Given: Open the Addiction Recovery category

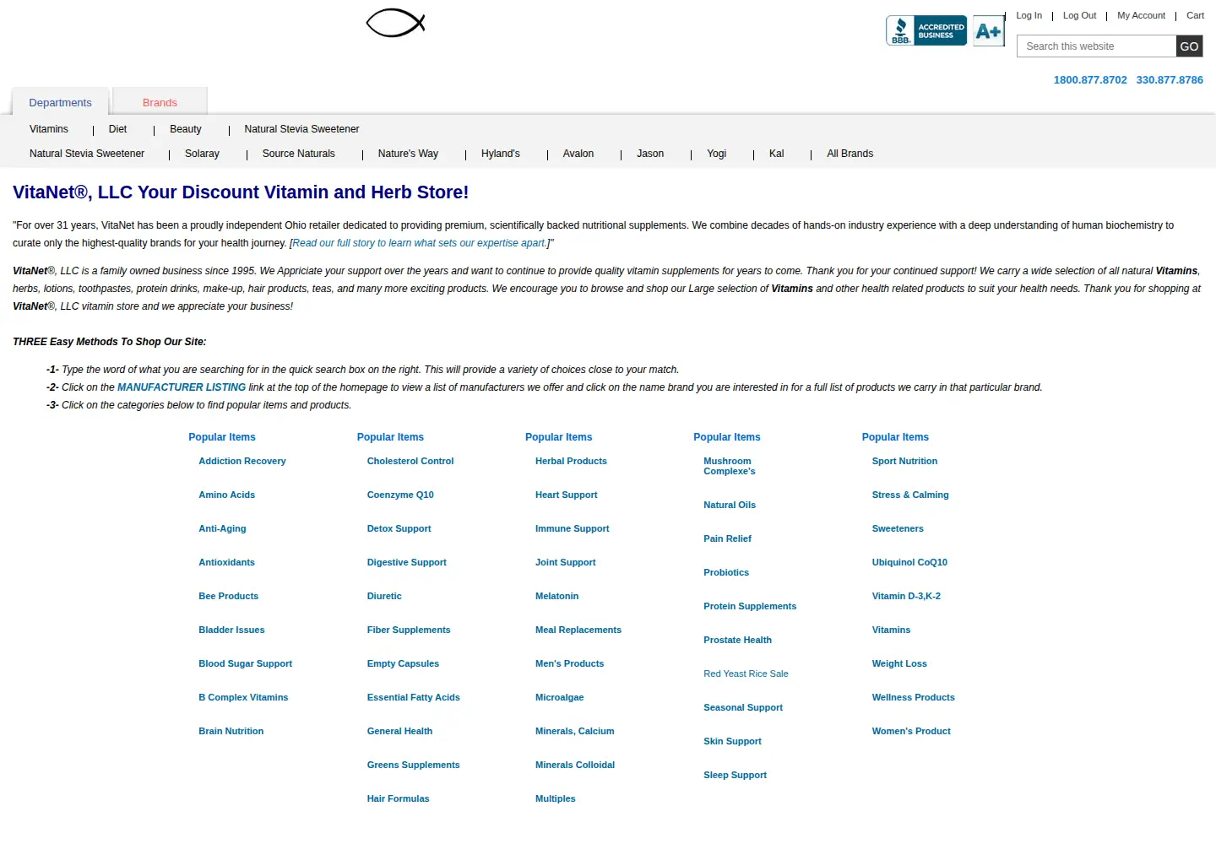Looking at the screenshot, I should click(242, 462).
